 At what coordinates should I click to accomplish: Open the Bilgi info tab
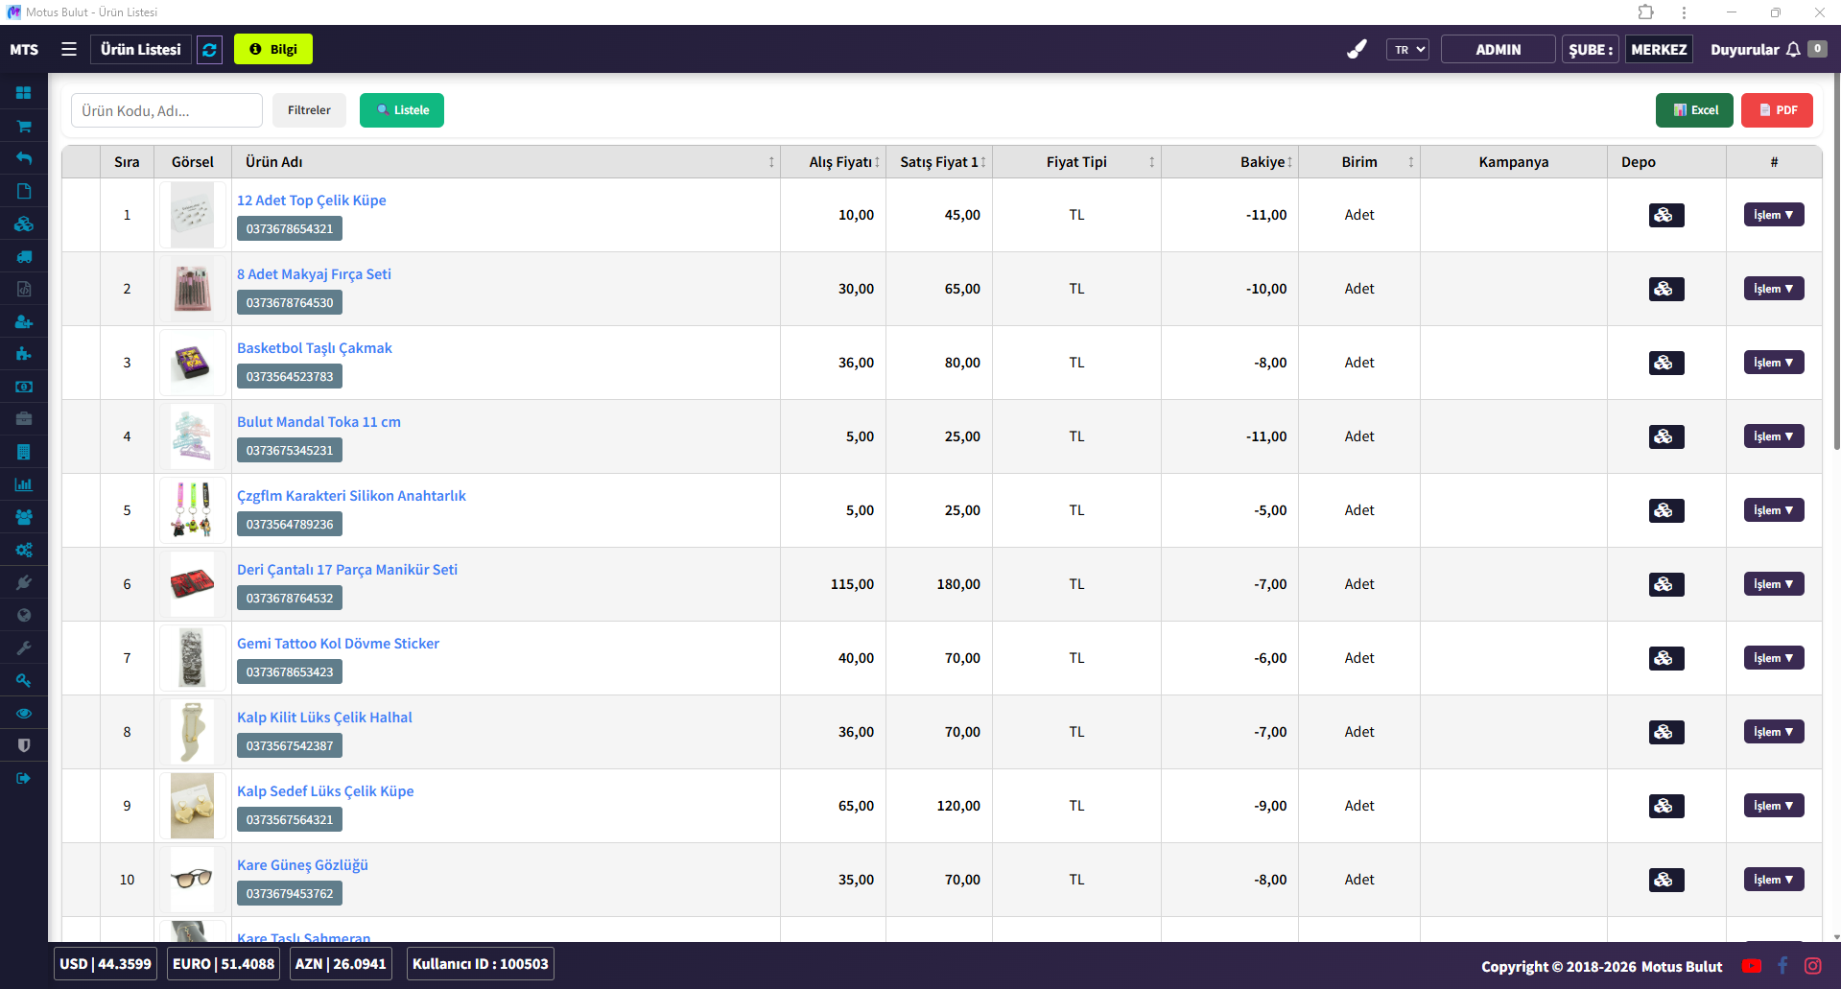click(273, 50)
